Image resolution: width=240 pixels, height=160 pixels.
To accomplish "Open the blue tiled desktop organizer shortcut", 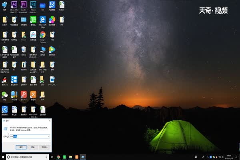I will click(x=14, y=81).
